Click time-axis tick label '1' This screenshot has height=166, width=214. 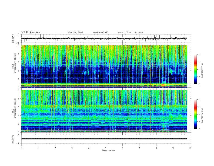38,148
